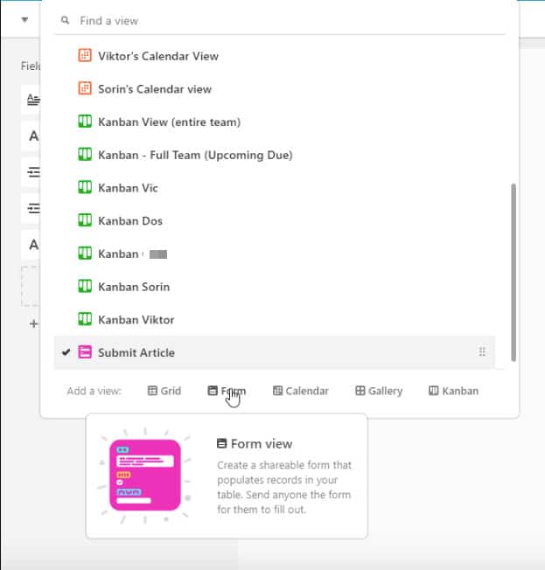This screenshot has width=545, height=570.
Task: Click the drag handle on Submit Article row
Action: coord(482,353)
